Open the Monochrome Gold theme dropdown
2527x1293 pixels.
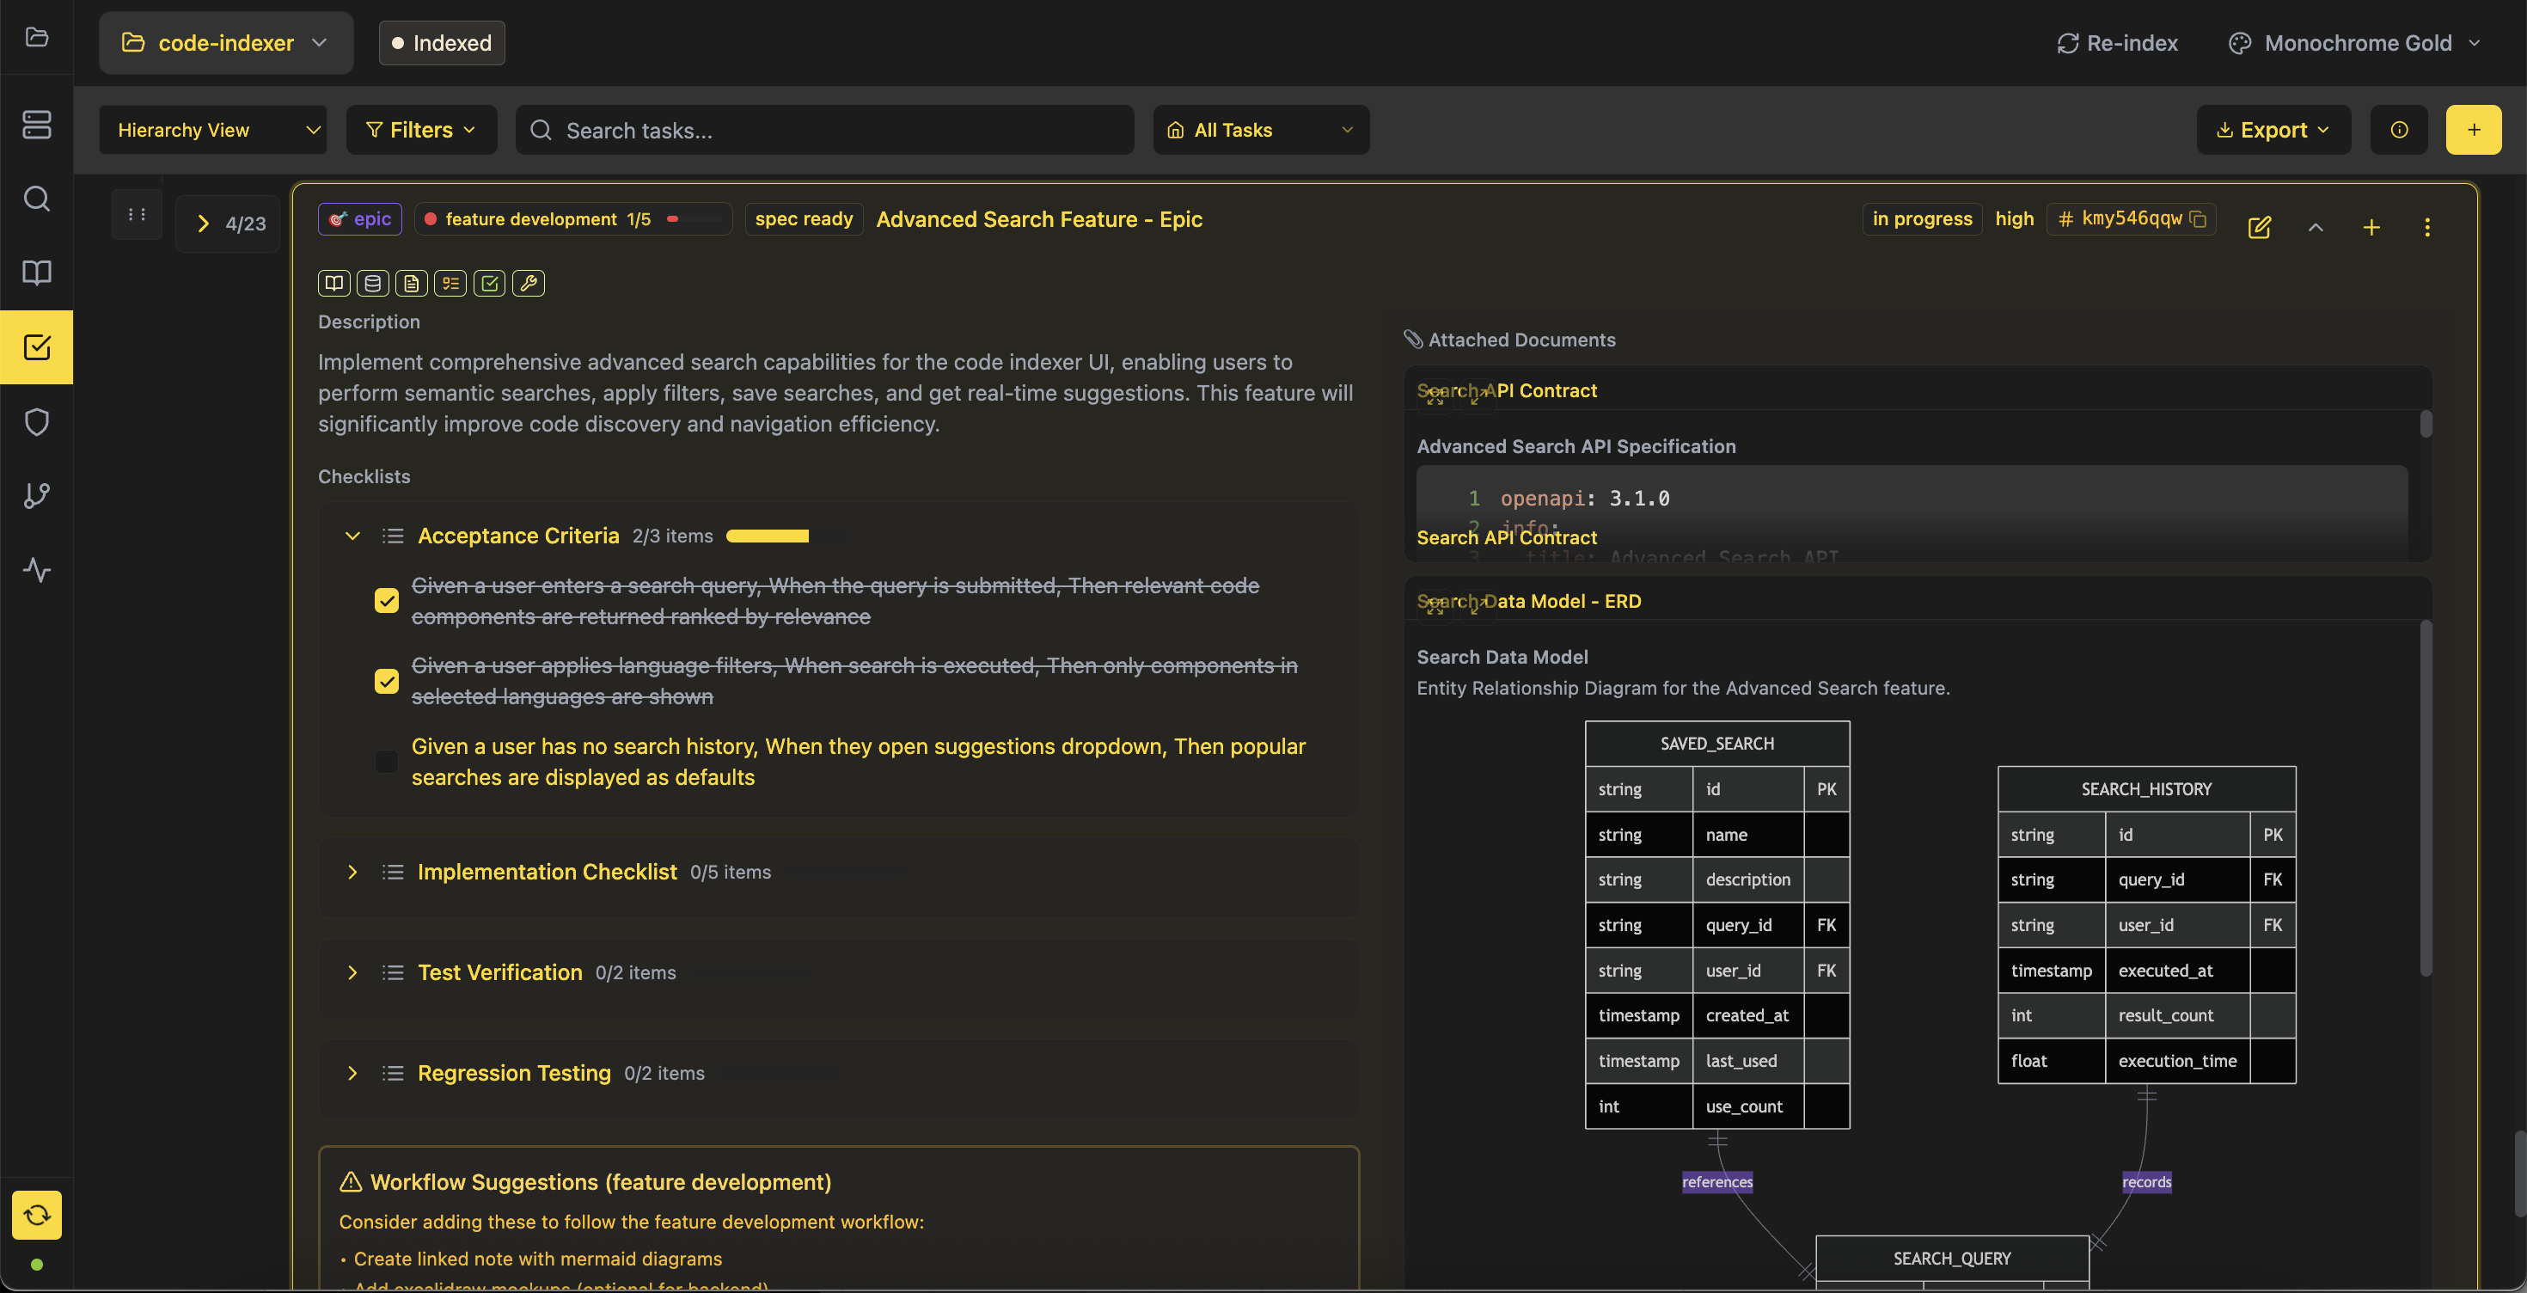pos(2354,43)
